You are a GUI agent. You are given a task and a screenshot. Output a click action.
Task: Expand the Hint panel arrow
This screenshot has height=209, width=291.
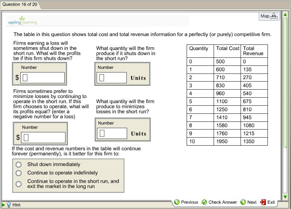[x=4, y=205]
